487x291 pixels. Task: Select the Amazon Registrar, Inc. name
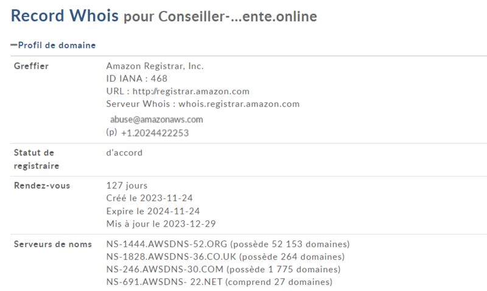155,66
